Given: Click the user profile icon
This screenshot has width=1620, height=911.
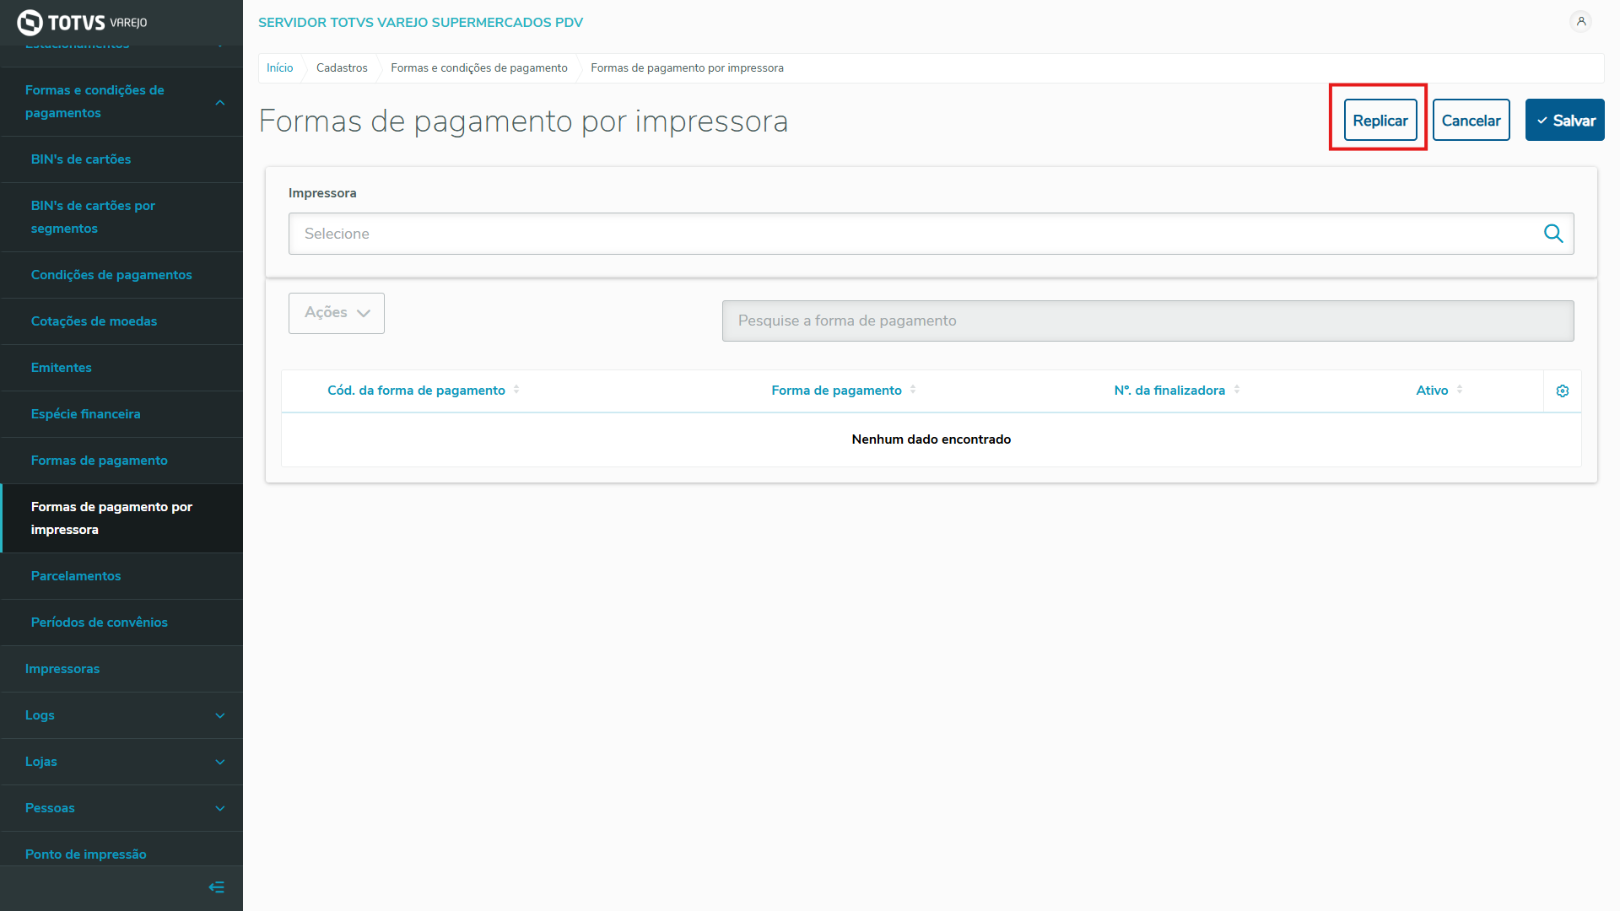Looking at the screenshot, I should (1581, 22).
